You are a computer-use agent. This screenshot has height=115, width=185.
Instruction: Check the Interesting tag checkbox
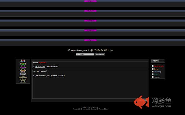(153, 72)
